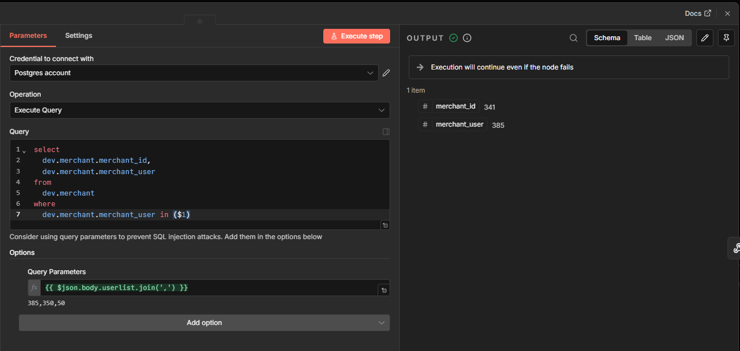Viewport: 740px width, 351px height.
Task: Click the expand icon above the Query editor
Action: pyautogui.click(x=386, y=132)
